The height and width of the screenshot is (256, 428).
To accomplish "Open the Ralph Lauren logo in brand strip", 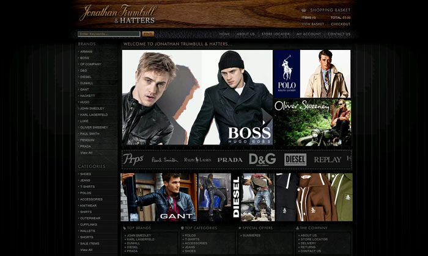I will [x=197, y=160].
